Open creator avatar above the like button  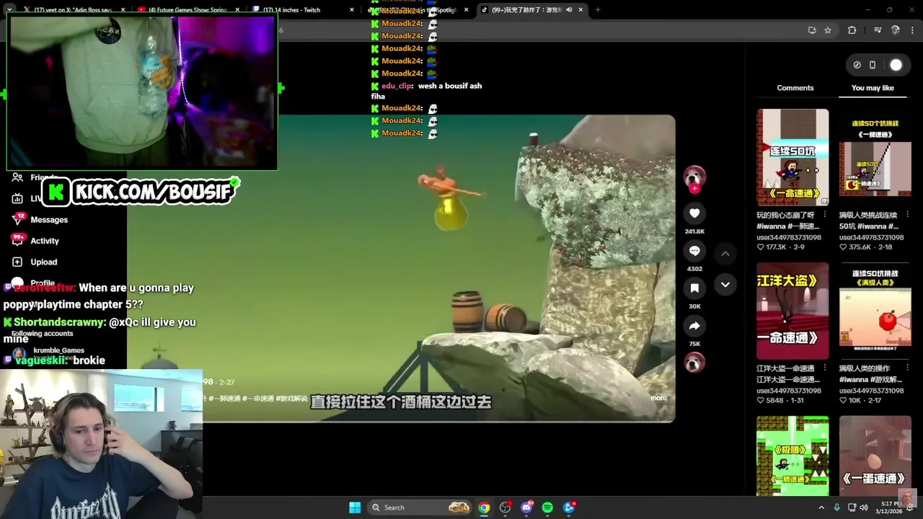tap(694, 177)
